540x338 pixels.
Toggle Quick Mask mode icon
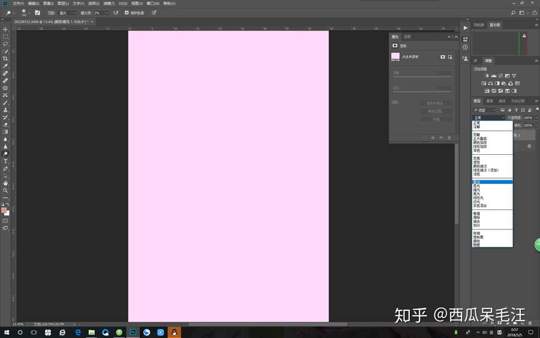click(x=5, y=220)
